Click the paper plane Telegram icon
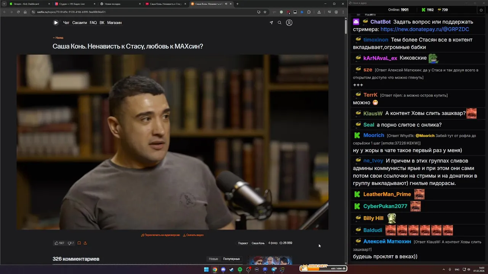The image size is (488, 274). (271, 23)
